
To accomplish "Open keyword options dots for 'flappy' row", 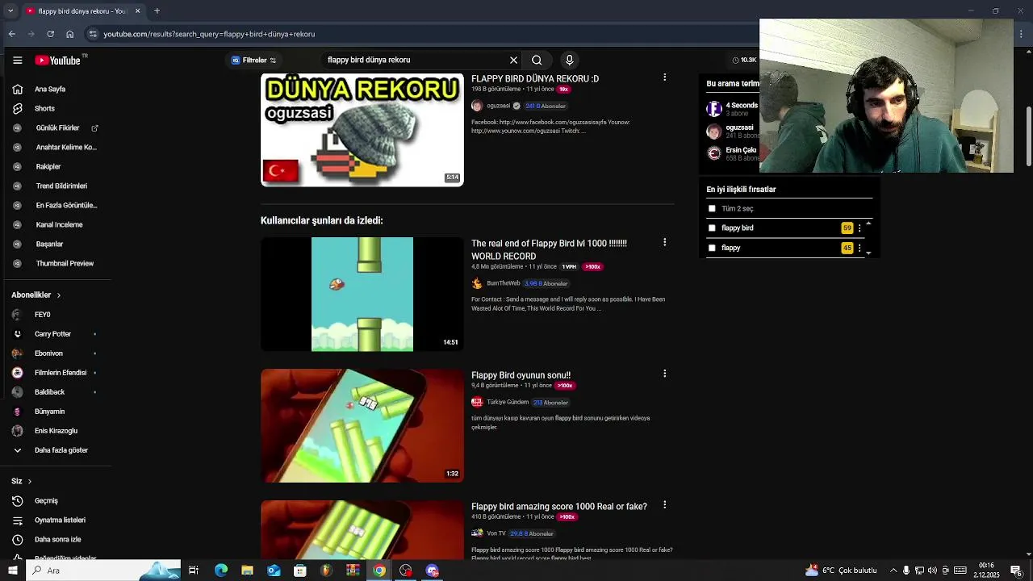I will pos(859,248).
